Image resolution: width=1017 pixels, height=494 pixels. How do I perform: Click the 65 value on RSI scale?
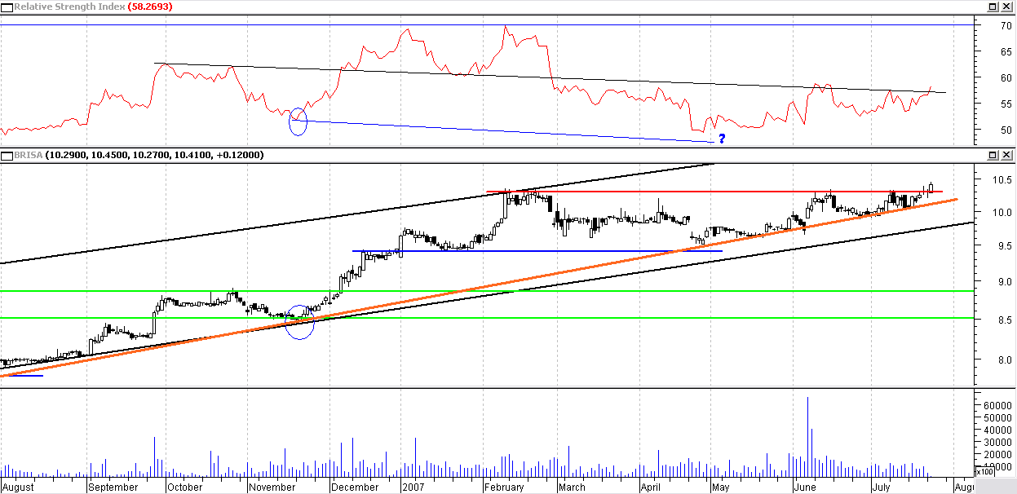click(x=1005, y=51)
